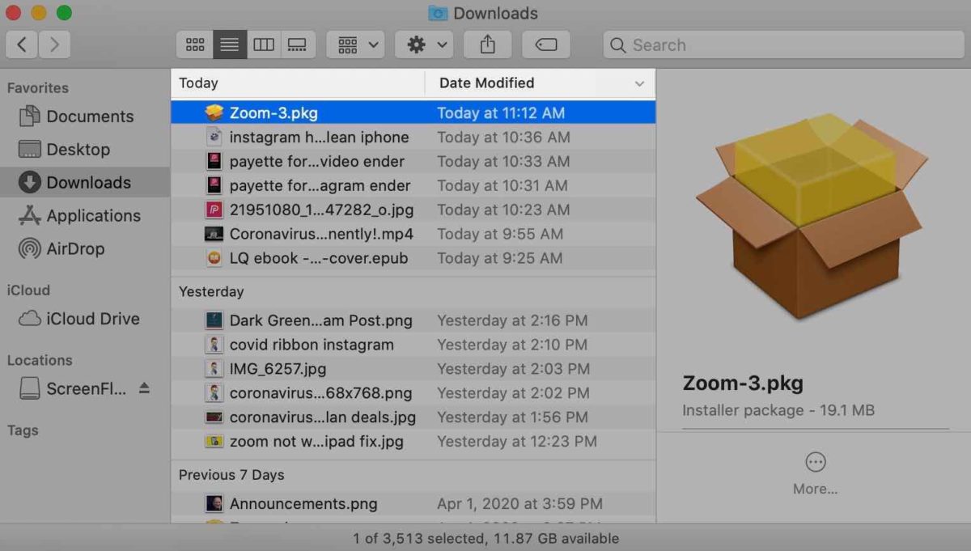
Task: Select the IMG_6257.jpg file name
Action: [278, 369]
